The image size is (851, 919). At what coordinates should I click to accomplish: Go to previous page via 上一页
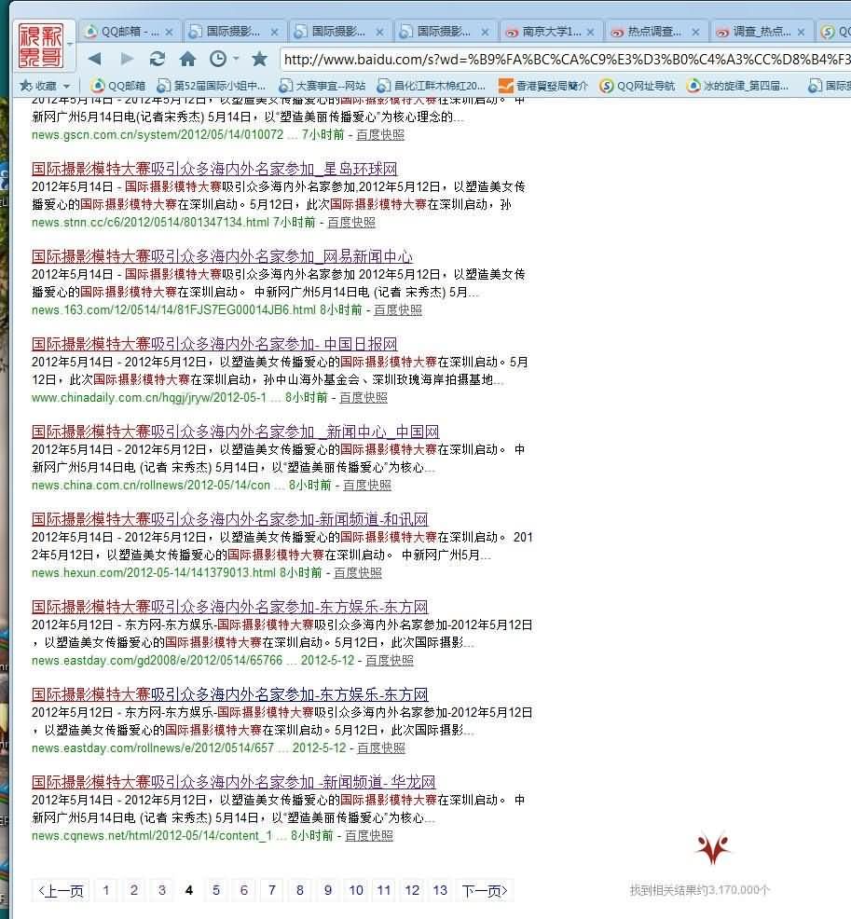[61, 891]
